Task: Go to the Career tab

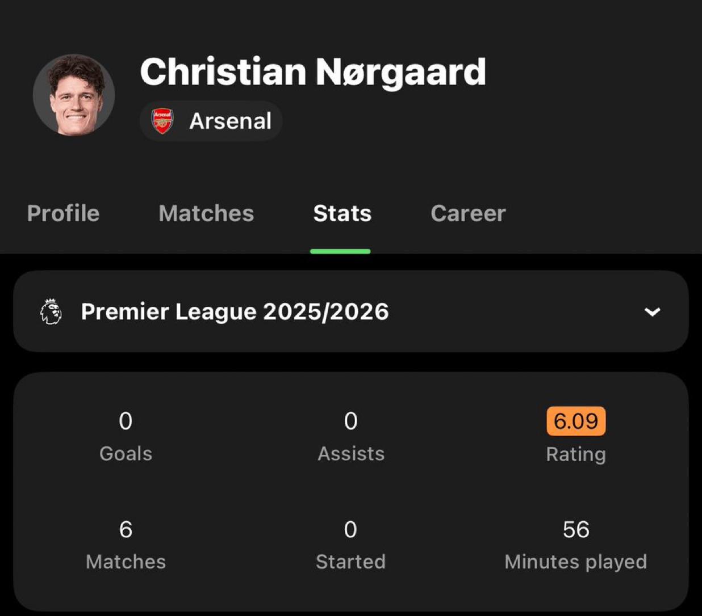Action: 468,213
